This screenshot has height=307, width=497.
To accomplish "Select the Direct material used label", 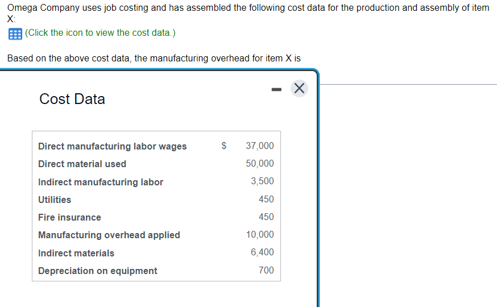I will click(x=82, y=164).
